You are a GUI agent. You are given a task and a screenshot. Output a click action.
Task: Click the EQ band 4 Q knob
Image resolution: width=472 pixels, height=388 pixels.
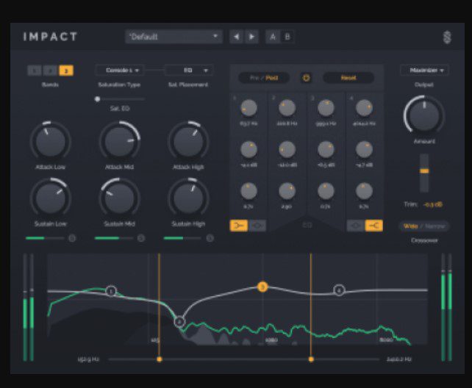(364, 191)
